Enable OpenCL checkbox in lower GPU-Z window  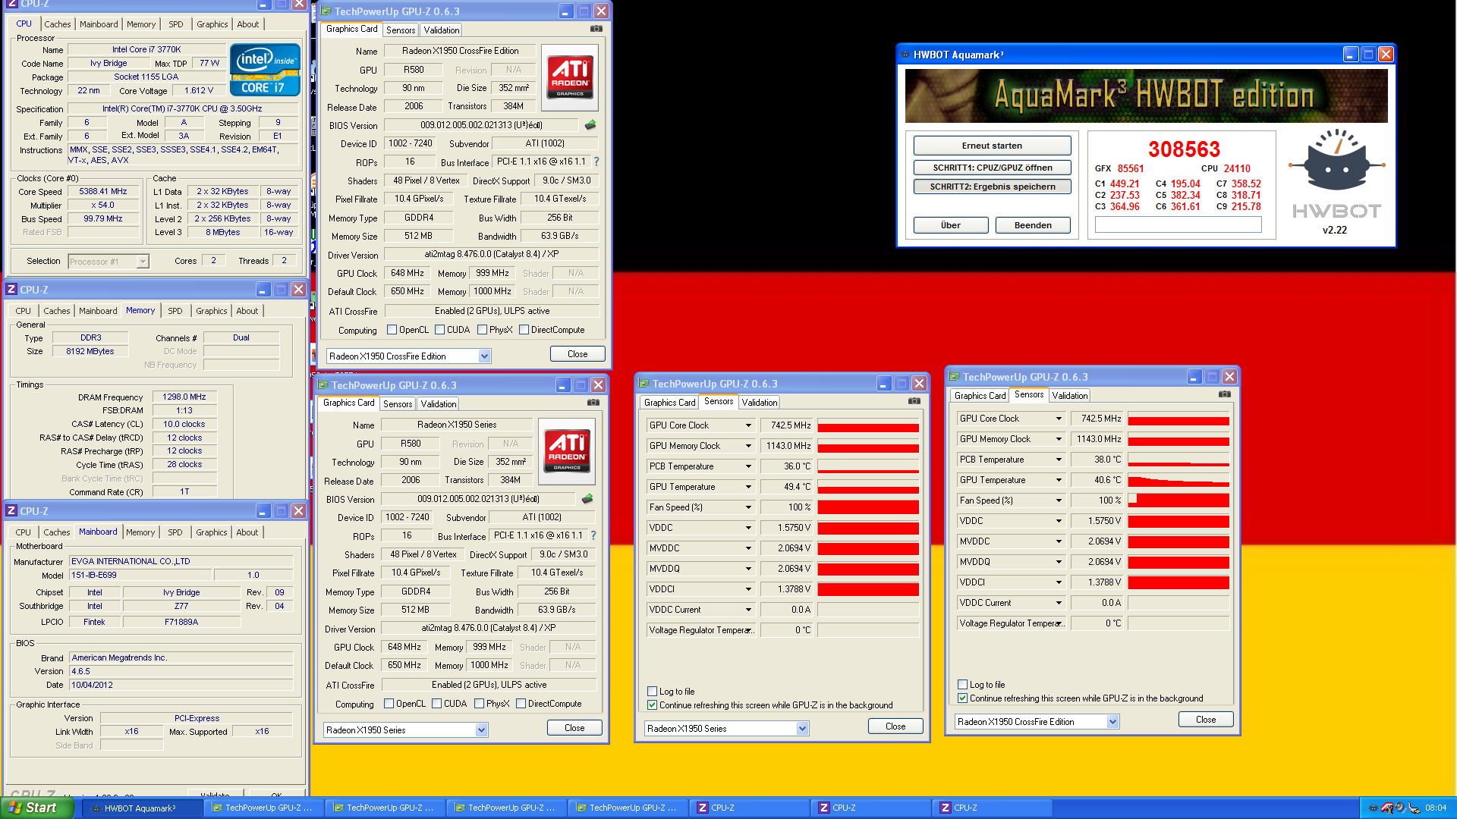[389, 704]
